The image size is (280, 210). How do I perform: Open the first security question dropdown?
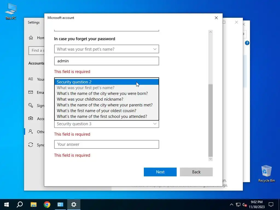click(x=107, y=49)
